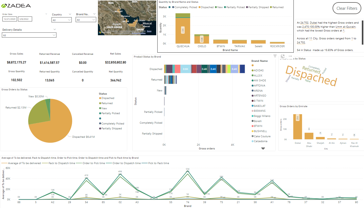Select ADIDAS in Brand Name legend
The height and width of the screenshot is (208, 364).
[x=257, y=71]
